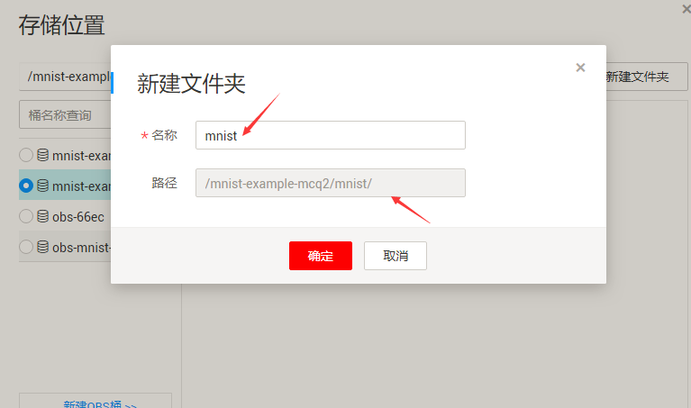This screenshot has height=408, width=691.
Task: Click the database icon next to obs-mnist
Action: click(42, 247)
